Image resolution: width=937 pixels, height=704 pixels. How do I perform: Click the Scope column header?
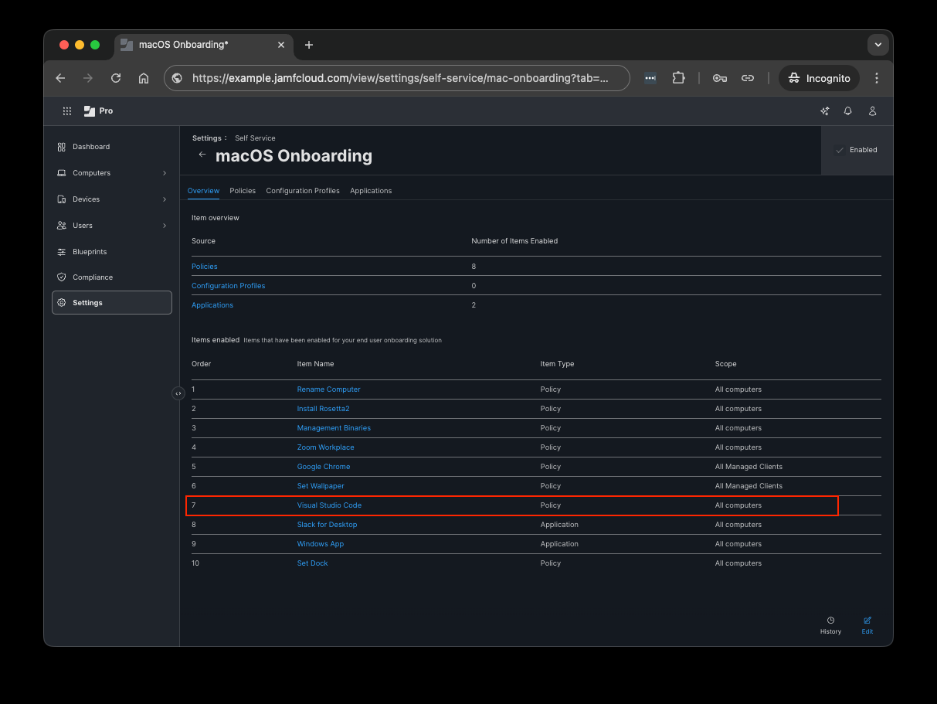tap(726, 364)
